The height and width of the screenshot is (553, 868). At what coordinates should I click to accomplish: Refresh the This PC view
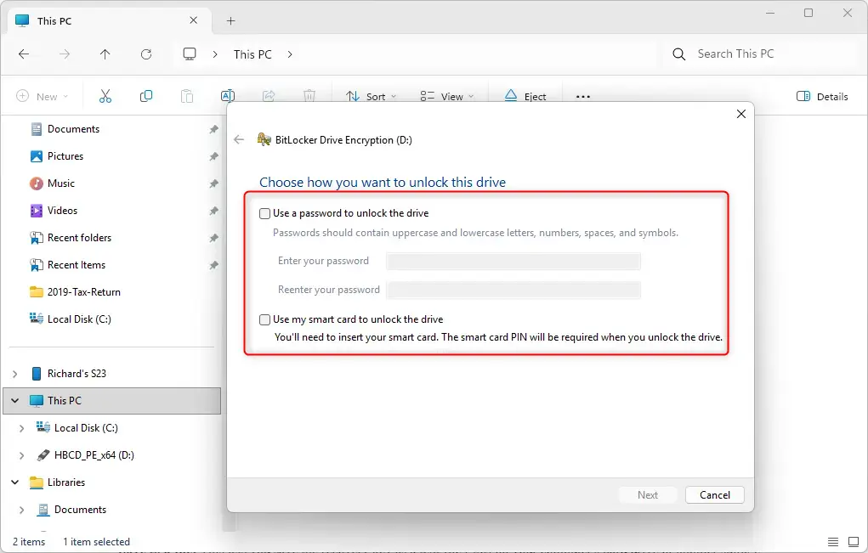[146, 54]
